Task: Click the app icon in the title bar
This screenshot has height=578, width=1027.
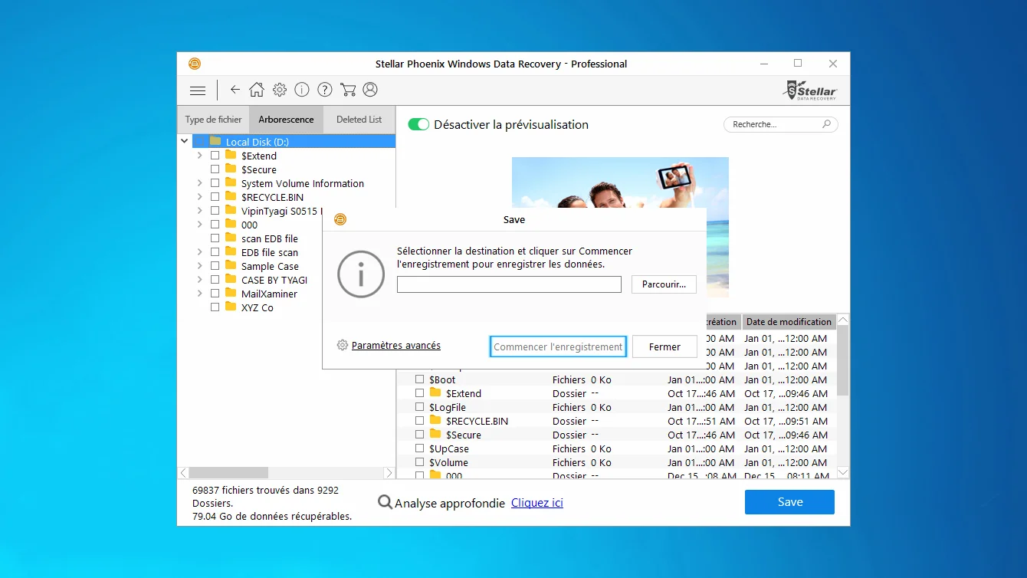Action: tap(195, 64)
